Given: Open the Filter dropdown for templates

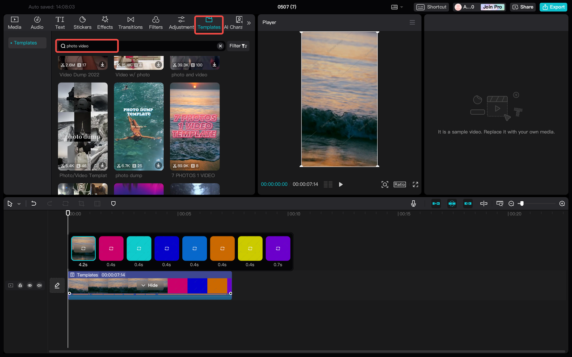Looking at the screenshot, I should tap(238, 46).
